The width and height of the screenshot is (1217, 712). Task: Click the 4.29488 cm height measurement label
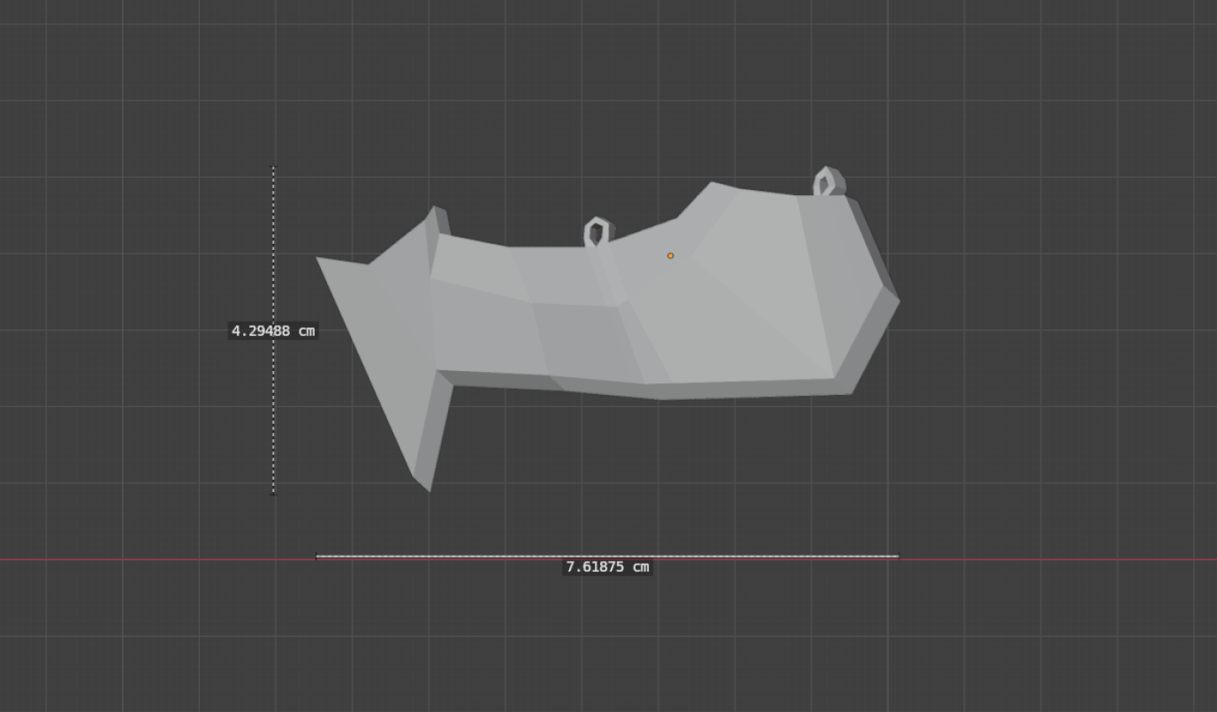click(273, 331)
